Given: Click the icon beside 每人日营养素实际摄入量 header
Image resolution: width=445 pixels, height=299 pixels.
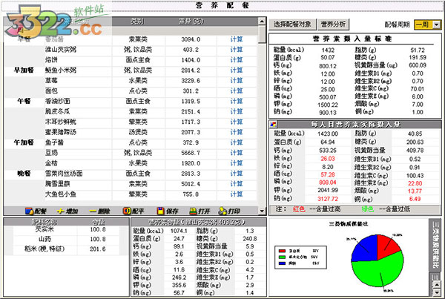Looking at the screenshot, I should click(x=273, y=124).
